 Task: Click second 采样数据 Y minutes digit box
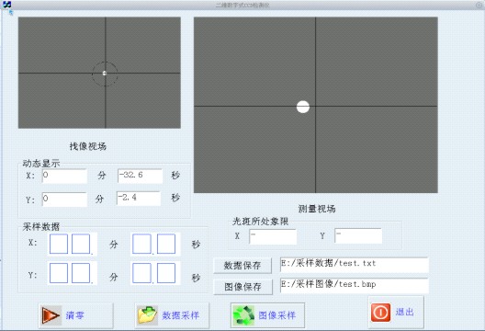point(81,273)
